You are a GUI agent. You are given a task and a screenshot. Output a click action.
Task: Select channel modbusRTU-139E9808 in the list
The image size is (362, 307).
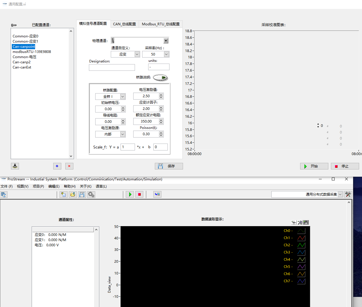tap(32, 52)
